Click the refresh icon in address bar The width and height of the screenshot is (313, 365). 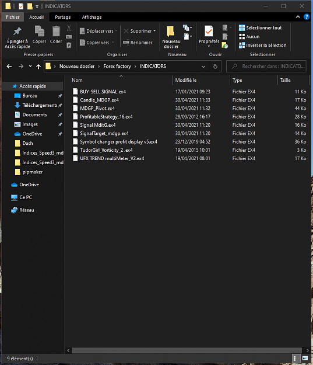216,67
